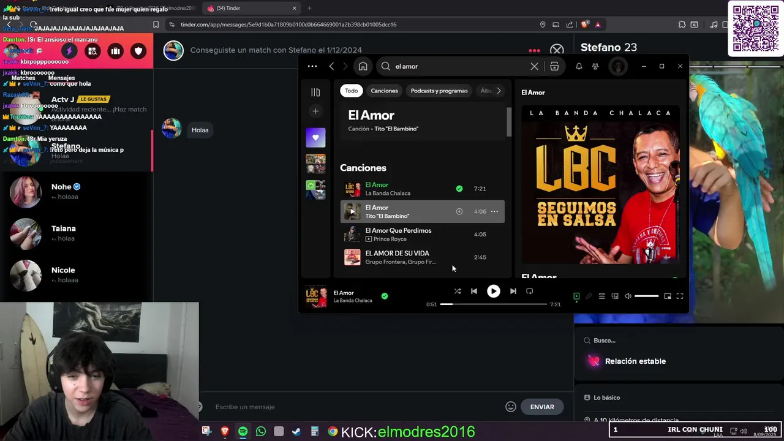Open Spotify profile avatar menu
Screen dimensions: 784x441
click(617, 66)
